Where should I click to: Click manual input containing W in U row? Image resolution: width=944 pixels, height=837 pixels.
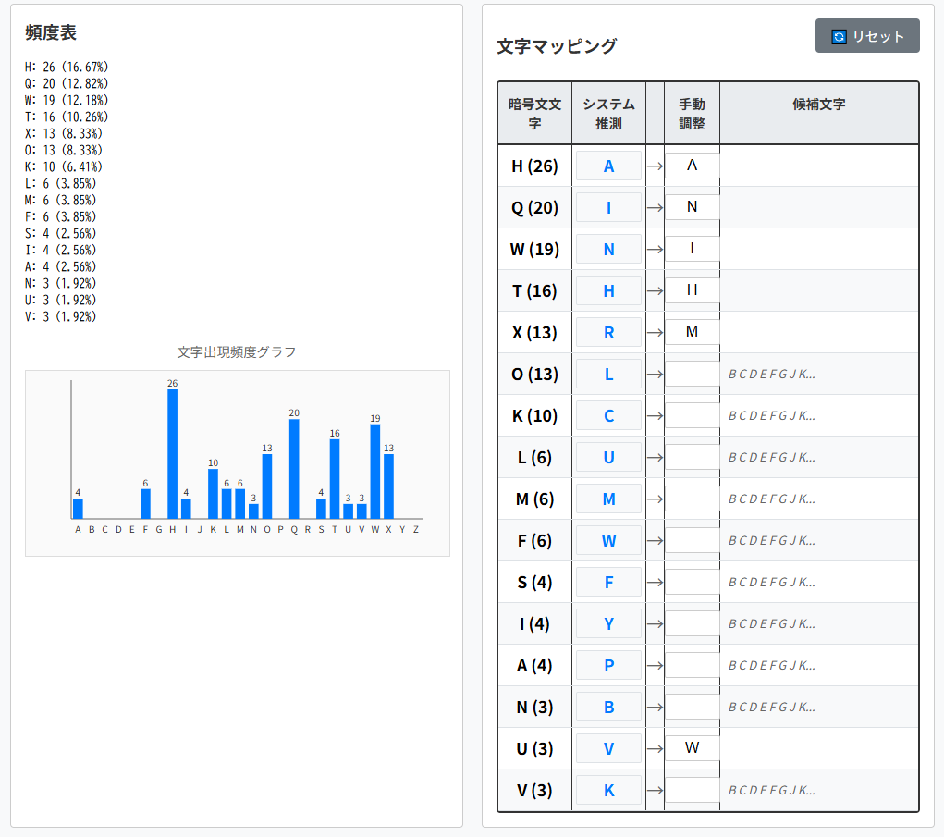tap(692, 748)
